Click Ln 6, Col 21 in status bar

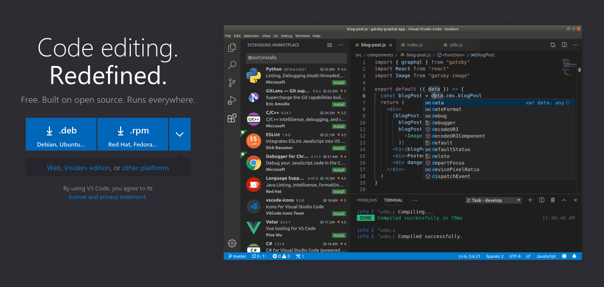point(469,256)
